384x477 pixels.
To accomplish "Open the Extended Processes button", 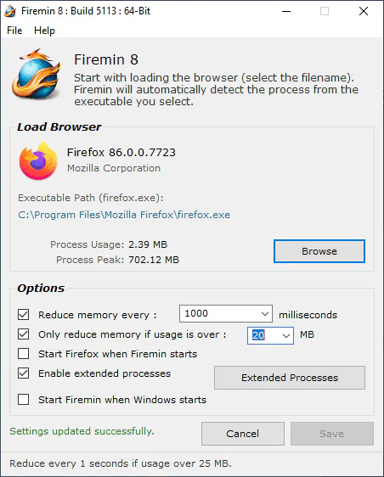I will 290,378.
